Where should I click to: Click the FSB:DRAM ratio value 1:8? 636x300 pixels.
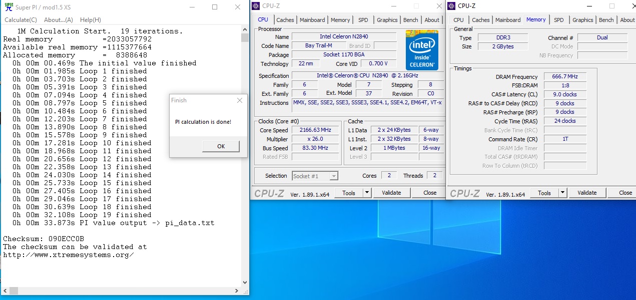(x=565, y=86)
